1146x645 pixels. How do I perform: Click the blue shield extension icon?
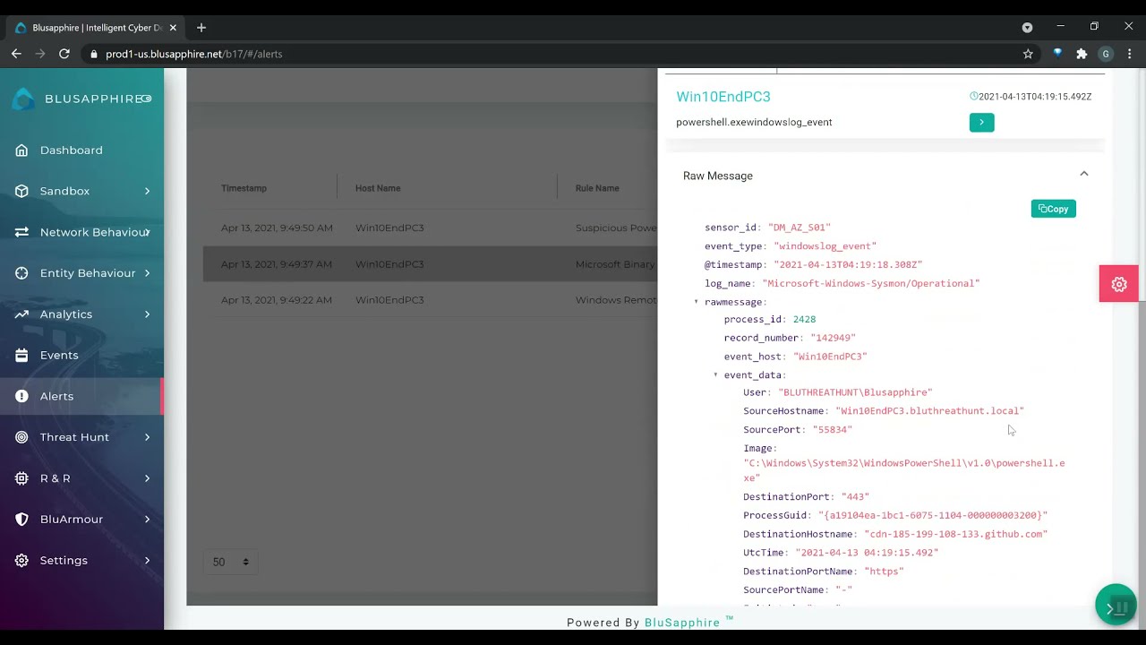pyautogui.click(x=1057, y=54)
